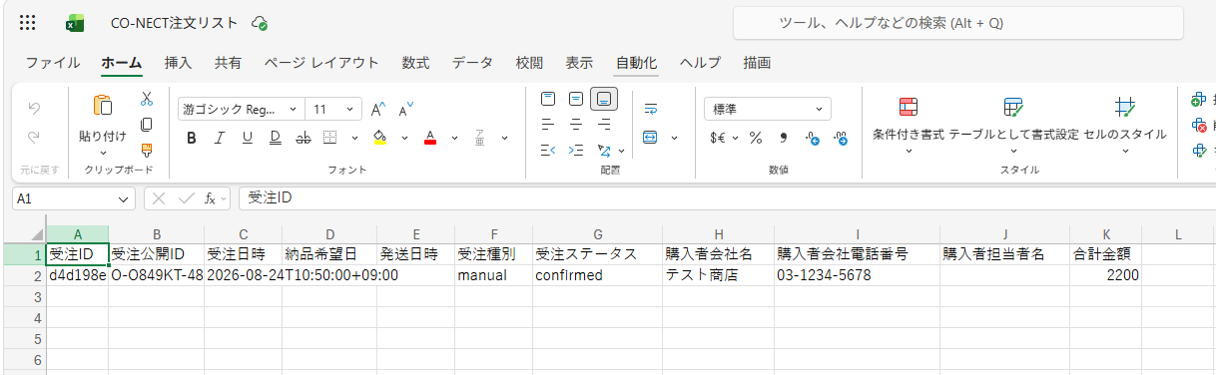1216x375 pixels.
Task: Toggle double underline formatting
Action: (275, 138)
